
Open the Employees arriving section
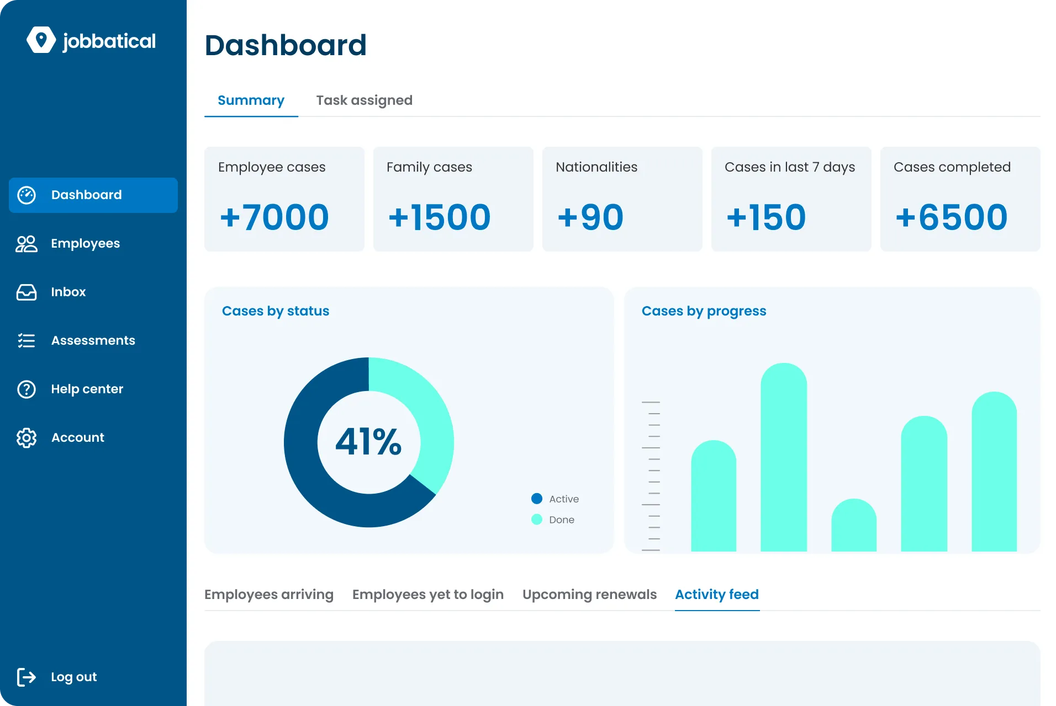[x=269, y=594]
